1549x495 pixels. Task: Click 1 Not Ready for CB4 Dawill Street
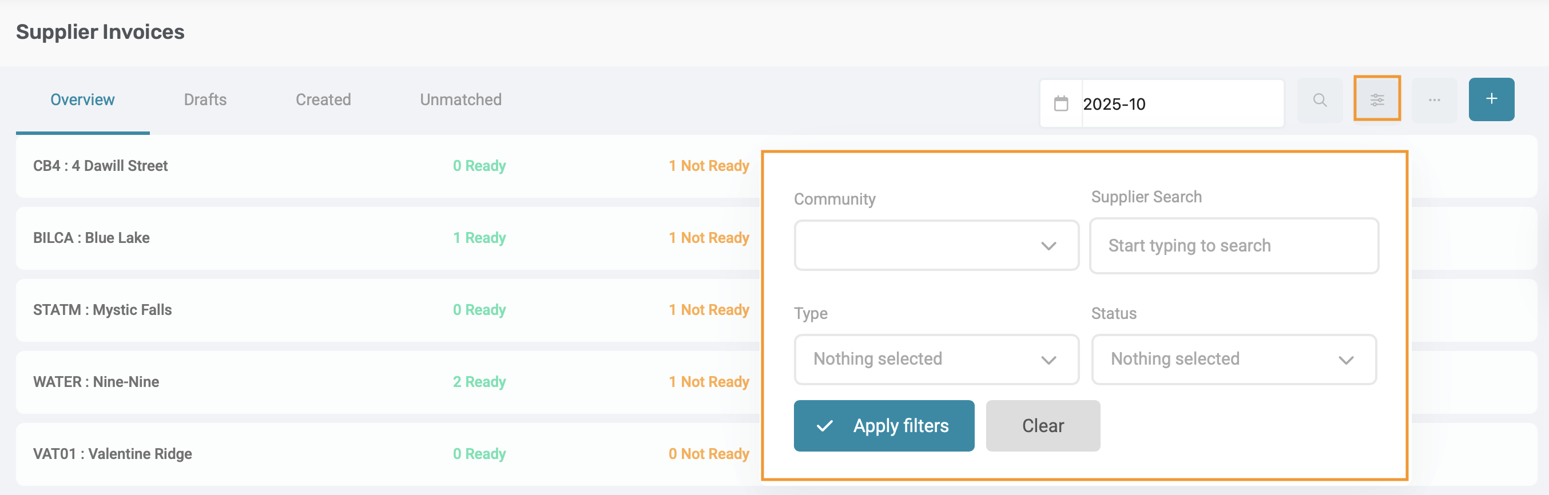pyautogui.click(x=708, y=166)
